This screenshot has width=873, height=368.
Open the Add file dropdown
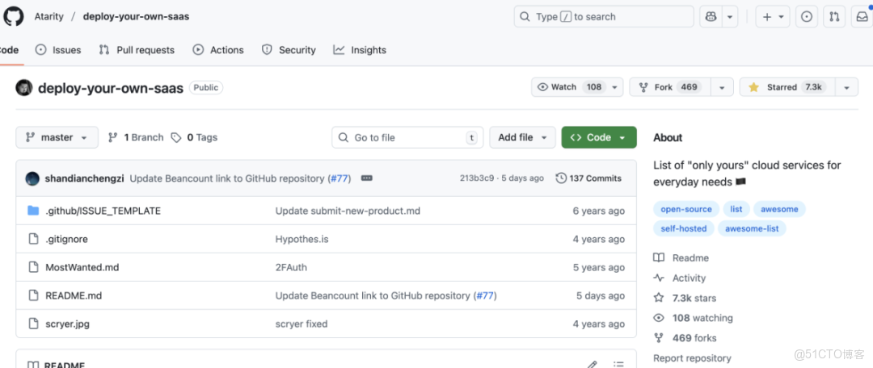[522, 137]
